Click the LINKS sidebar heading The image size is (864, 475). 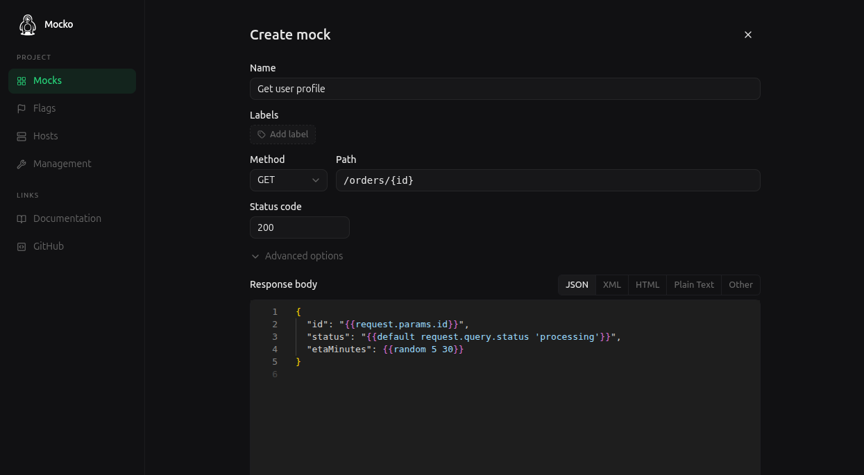click(28, 196)
